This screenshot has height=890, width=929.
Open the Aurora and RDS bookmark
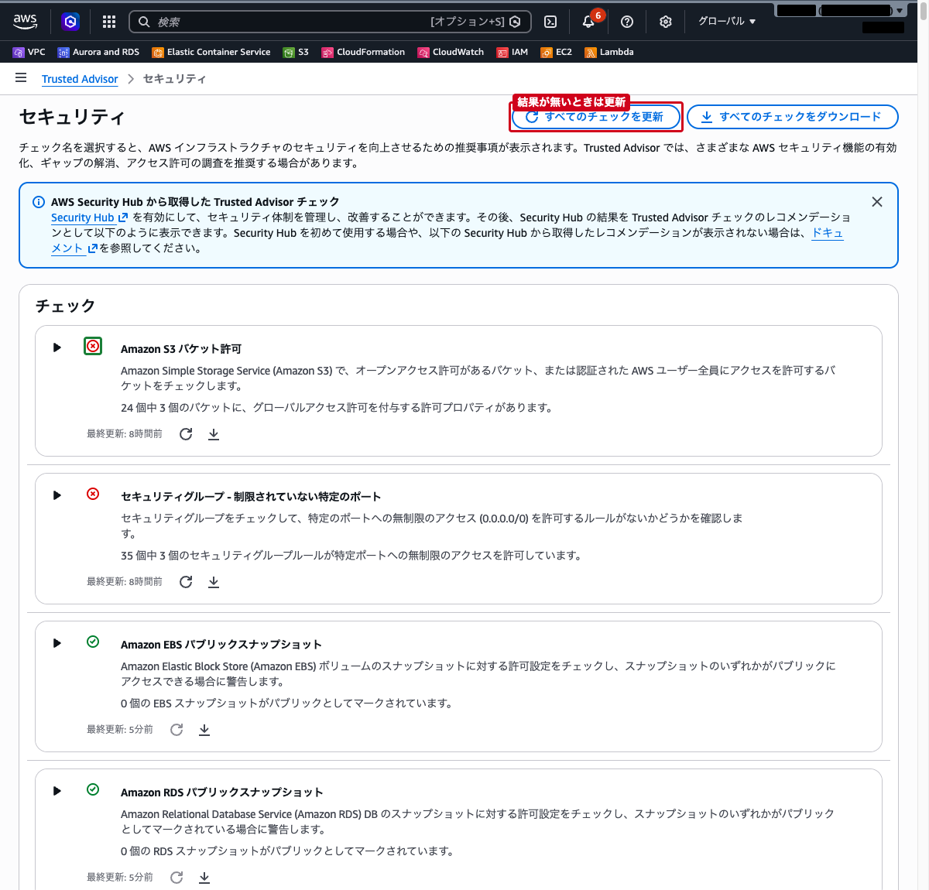(x=98, y=53)
